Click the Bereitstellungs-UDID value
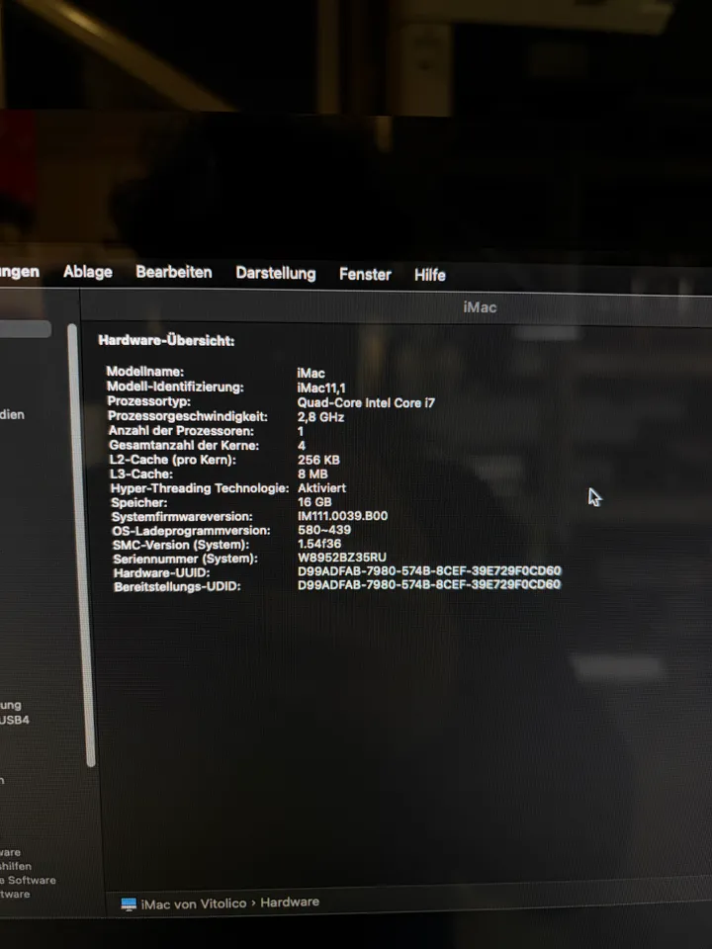Screen dimensions: 712x949 (x=429, y=584)
